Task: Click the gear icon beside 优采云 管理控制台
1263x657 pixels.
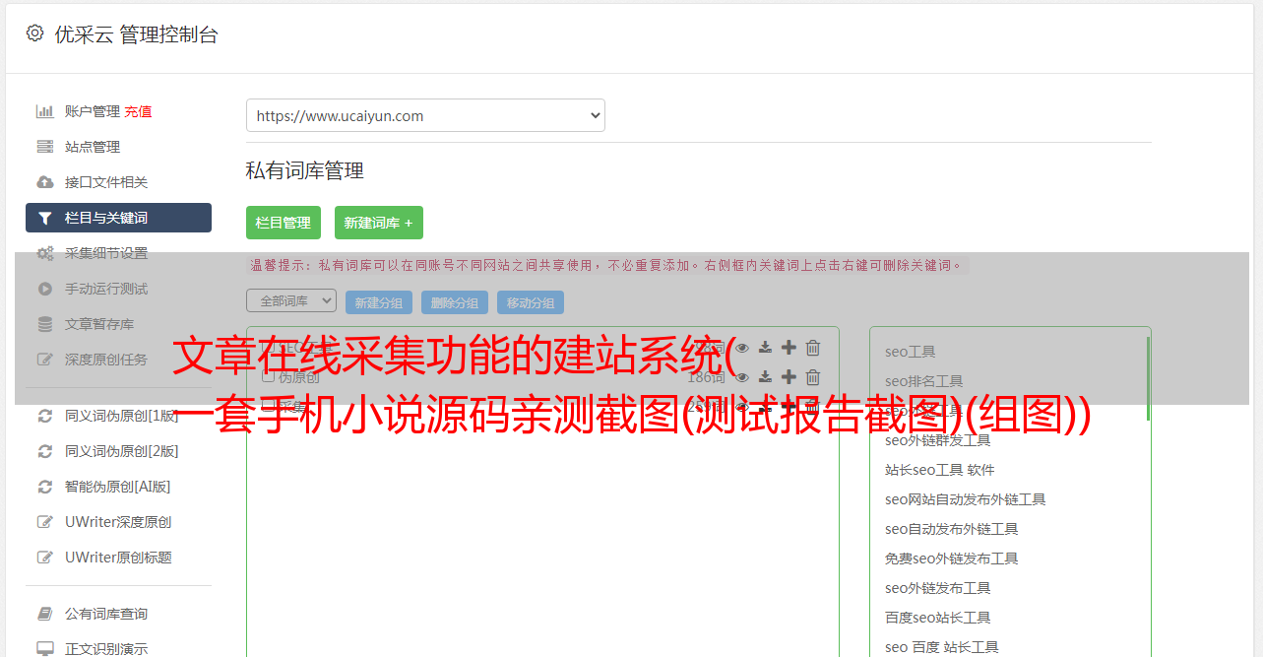Action: [35, 33]
